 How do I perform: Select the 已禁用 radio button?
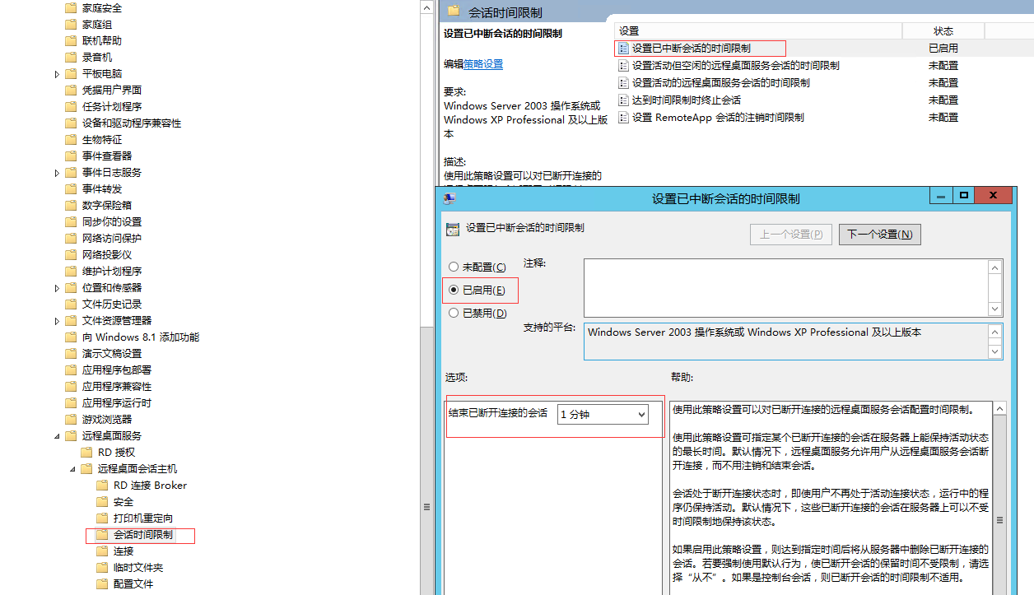[x=454, y=313]
